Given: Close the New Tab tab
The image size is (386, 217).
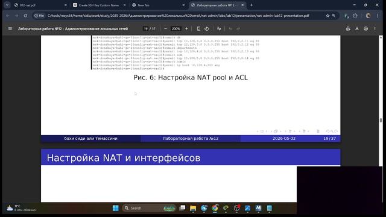Looking at the screenshot, I should [183, 5].
